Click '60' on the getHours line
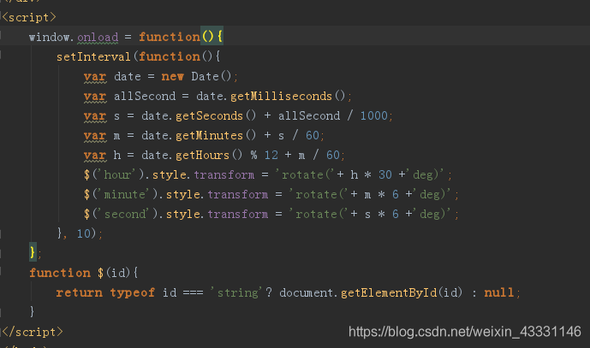The height and width of the screenshot is (348, 590). (x=333, y=155)
